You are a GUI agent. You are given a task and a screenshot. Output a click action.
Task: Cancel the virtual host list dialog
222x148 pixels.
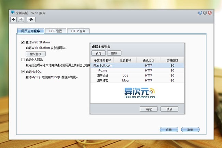click(x=169, y=109)
